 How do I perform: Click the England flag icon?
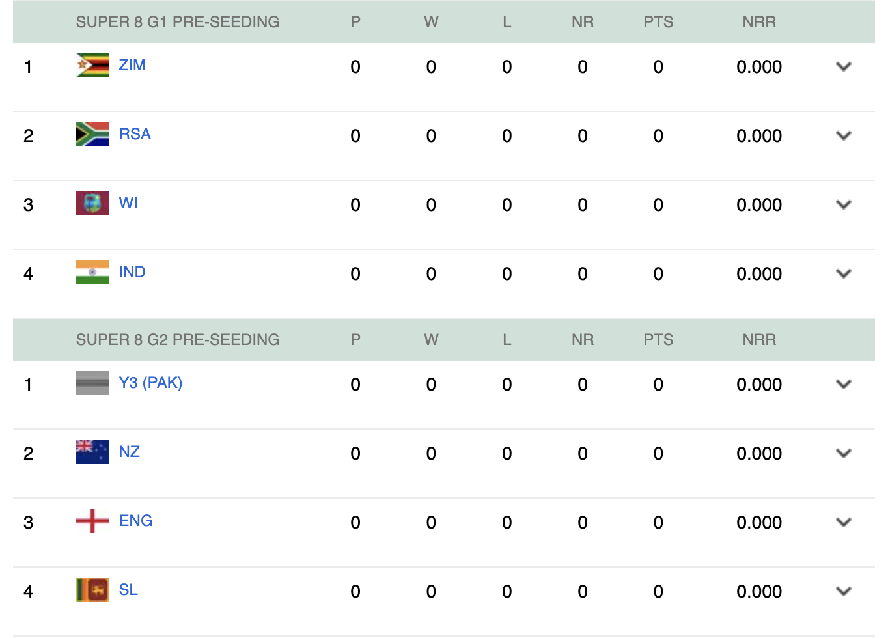coord(92,521)
